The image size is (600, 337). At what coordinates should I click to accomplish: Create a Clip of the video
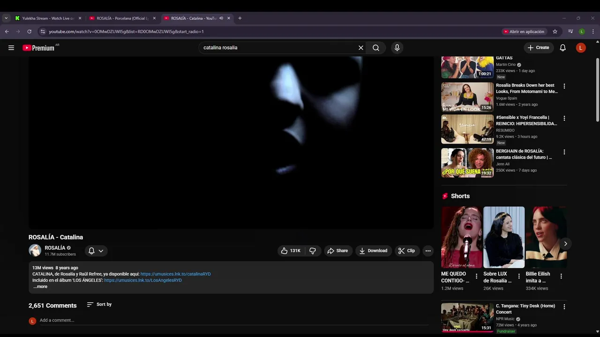406,251
